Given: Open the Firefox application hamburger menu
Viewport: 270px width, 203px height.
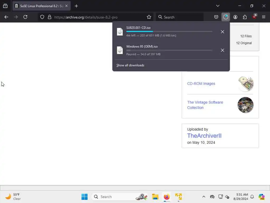Looking at the screenshot, I should pyautogui.click(x=264, y=17).
